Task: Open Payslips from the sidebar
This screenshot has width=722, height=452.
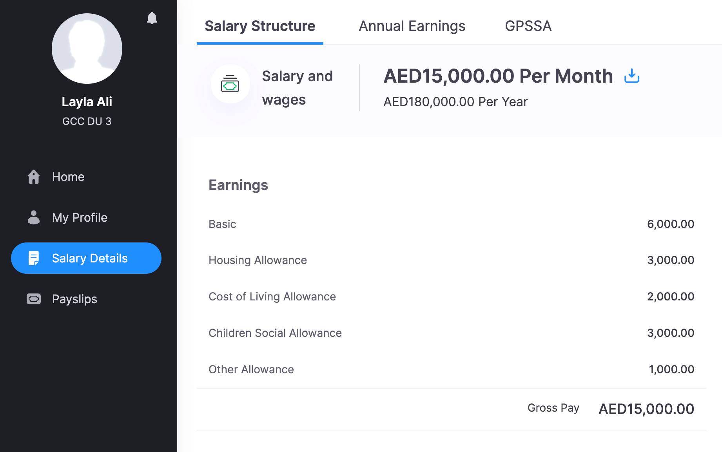Action: 74,299
